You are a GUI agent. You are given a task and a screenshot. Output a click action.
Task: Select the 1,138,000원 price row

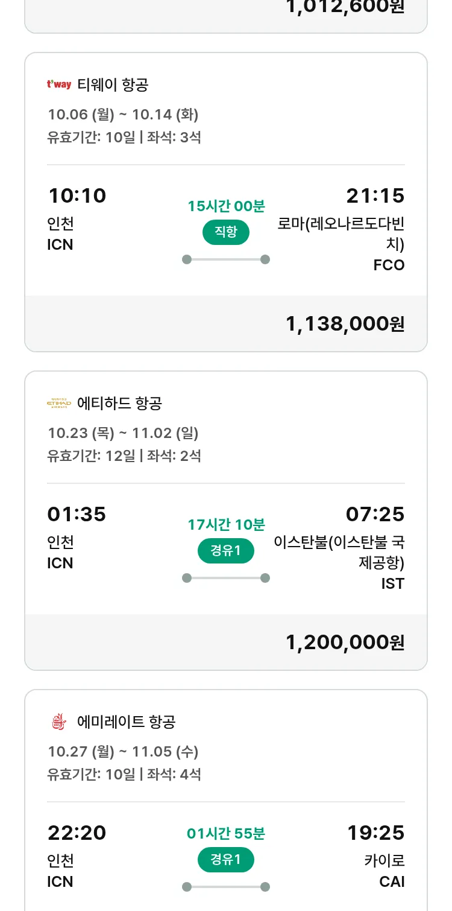tap(345, 324)
